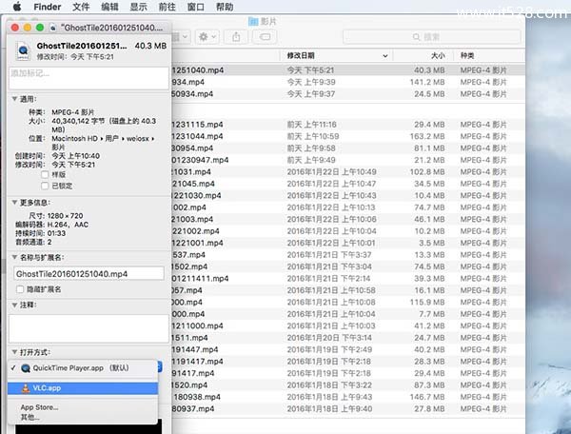Open the 前往 menu

pyautogui.click(x=167, y=7)
